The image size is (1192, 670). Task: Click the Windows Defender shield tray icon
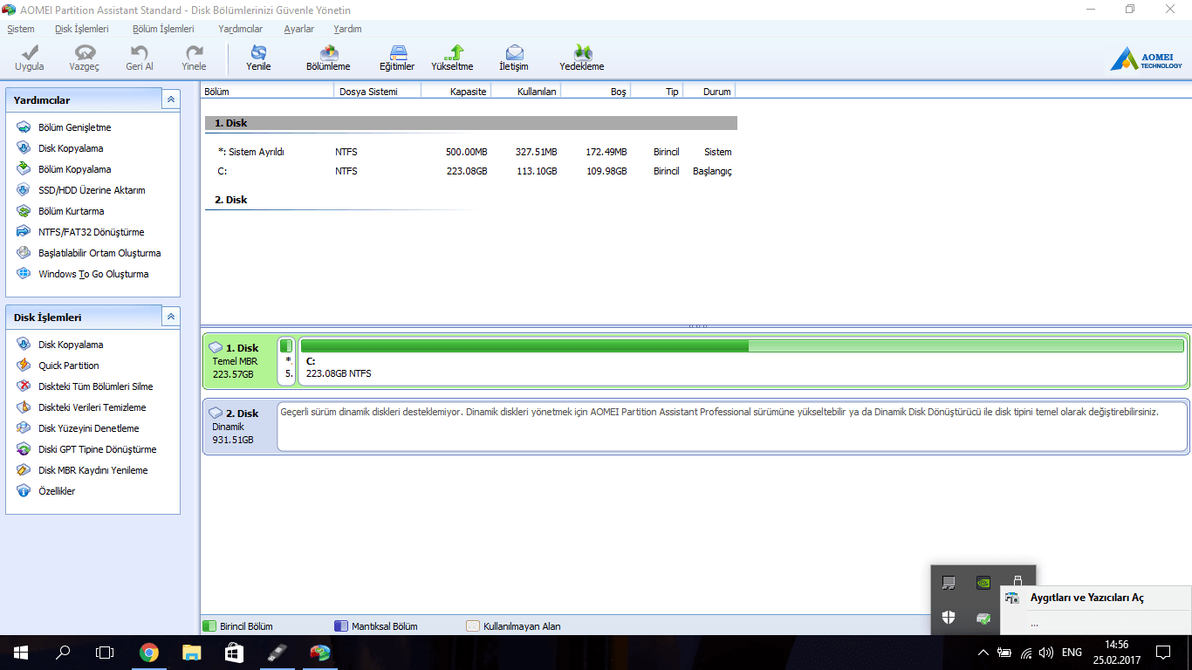[949, 618]
